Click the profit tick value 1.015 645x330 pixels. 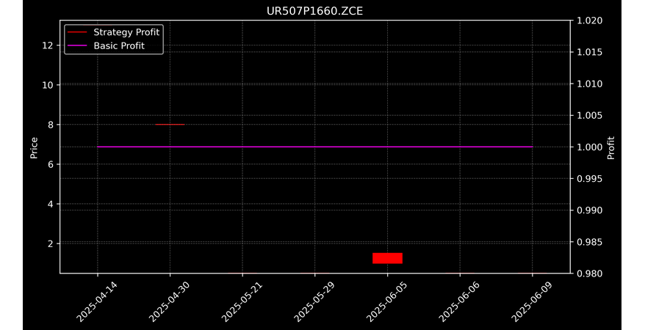[x=588, y=52]
